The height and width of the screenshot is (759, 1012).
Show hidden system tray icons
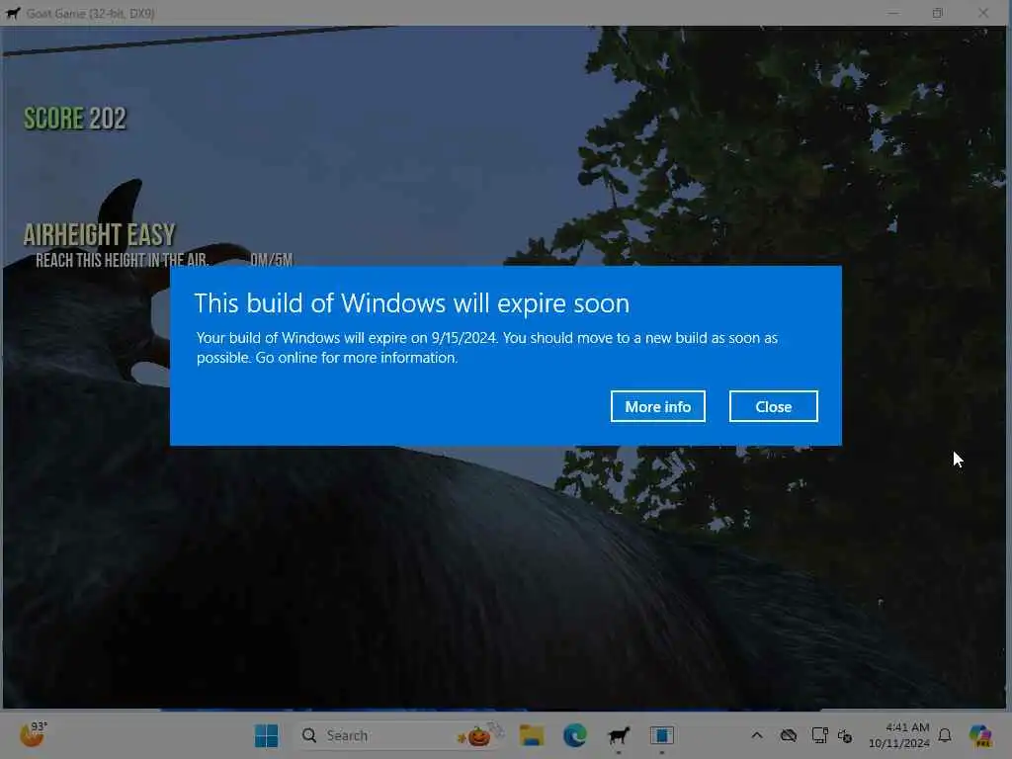click(x=757, y=735)
